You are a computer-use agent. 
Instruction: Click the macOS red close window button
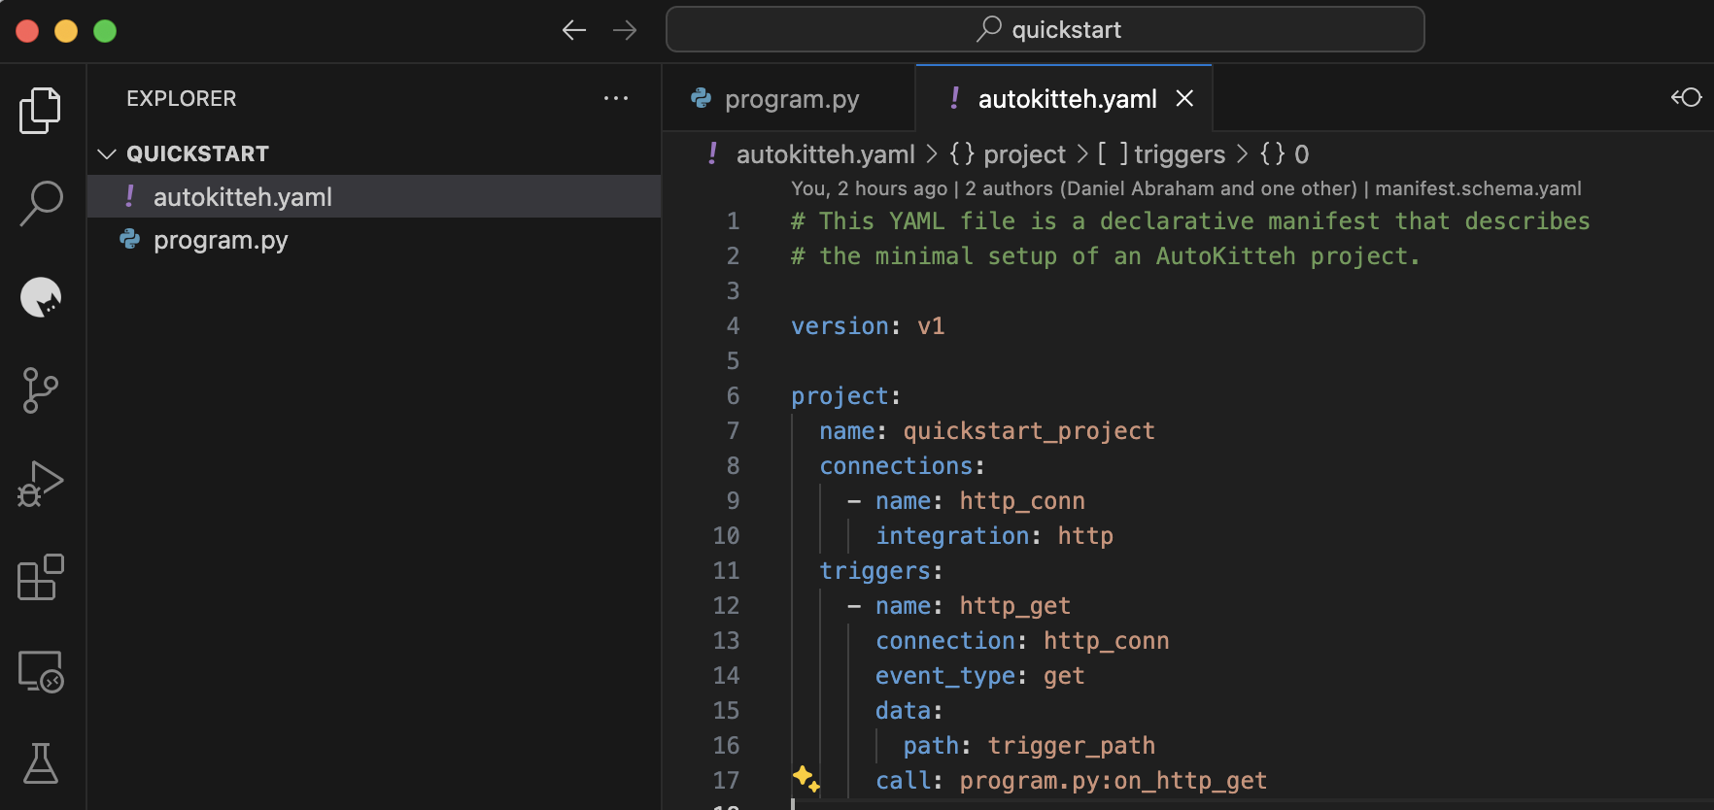pos(27,31)
